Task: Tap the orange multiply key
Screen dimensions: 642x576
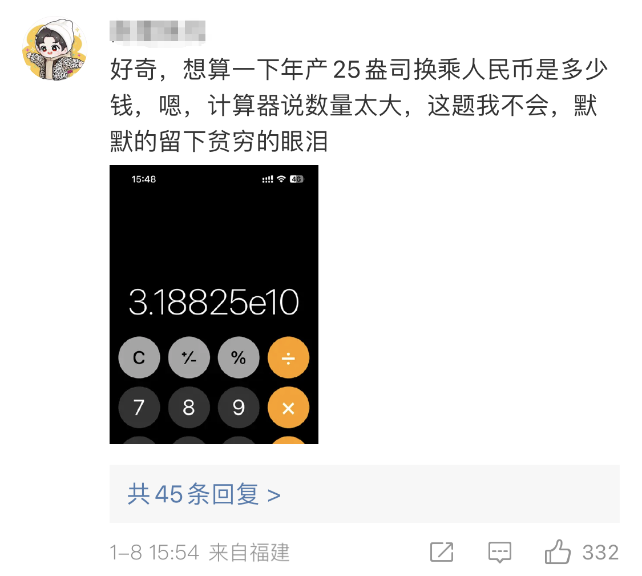Action: [288, 407]
